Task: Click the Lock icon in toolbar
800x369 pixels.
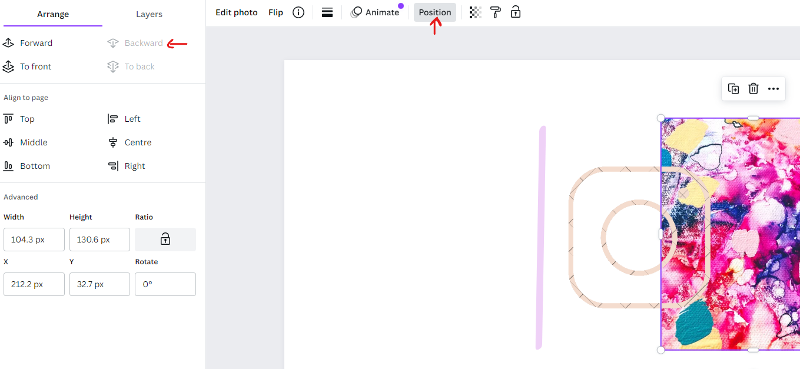Action: tap(516, 12)
